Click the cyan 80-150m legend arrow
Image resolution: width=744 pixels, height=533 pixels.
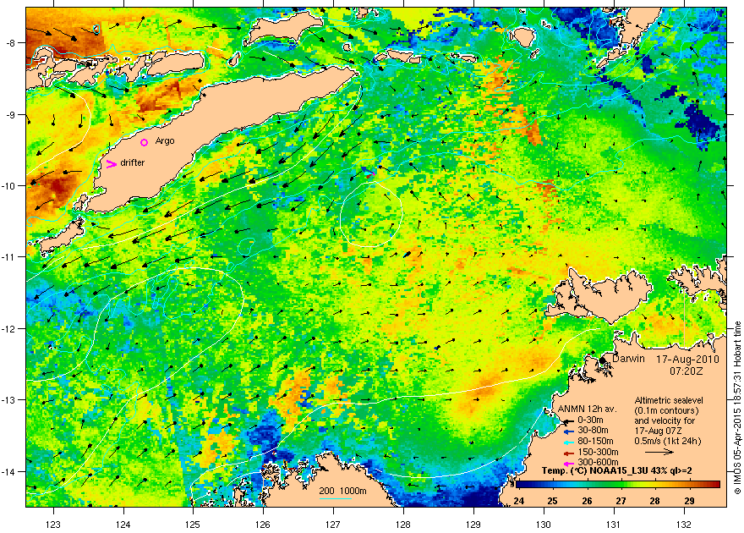[568, 442]
